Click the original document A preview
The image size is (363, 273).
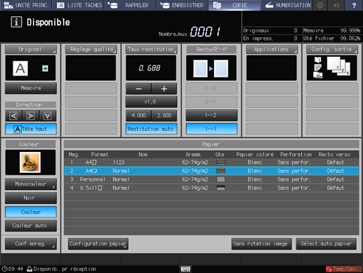pos(20,68)
